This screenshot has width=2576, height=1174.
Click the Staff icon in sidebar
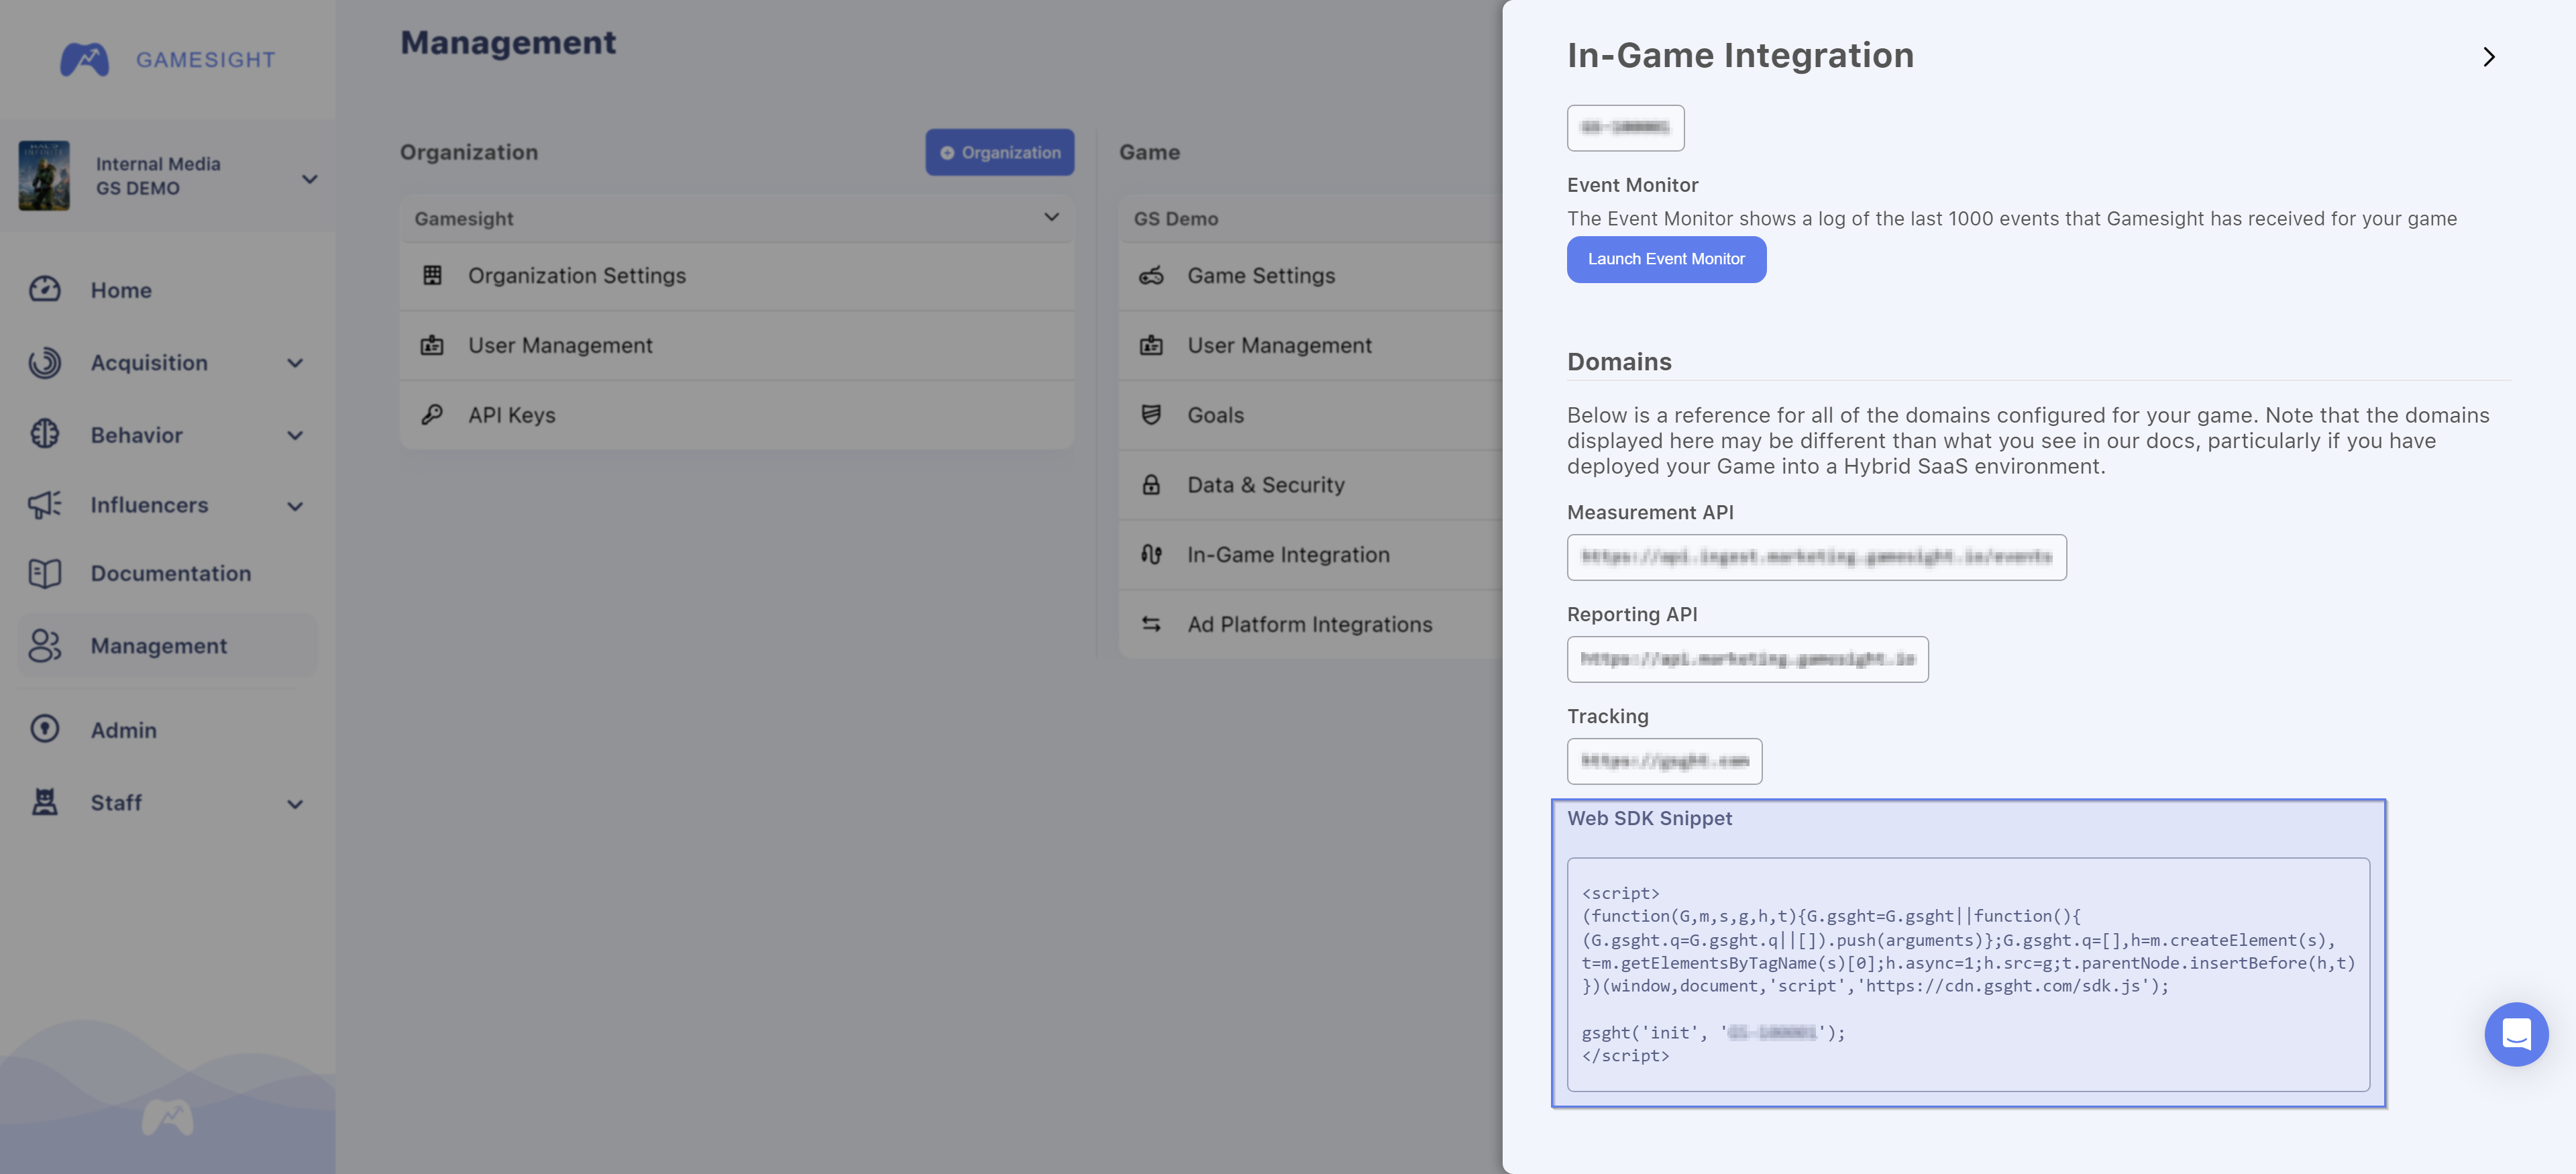coord(44,802)
